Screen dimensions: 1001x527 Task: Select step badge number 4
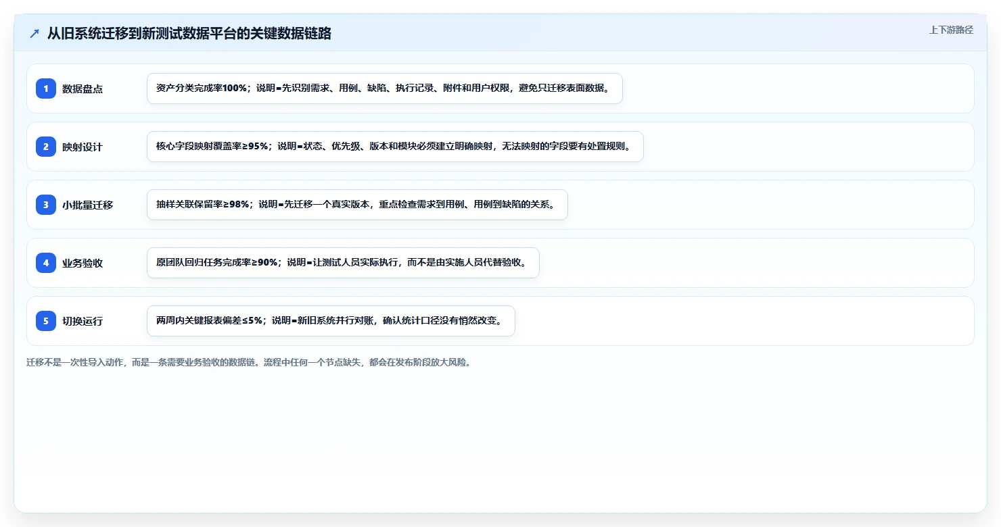[46, 263]
